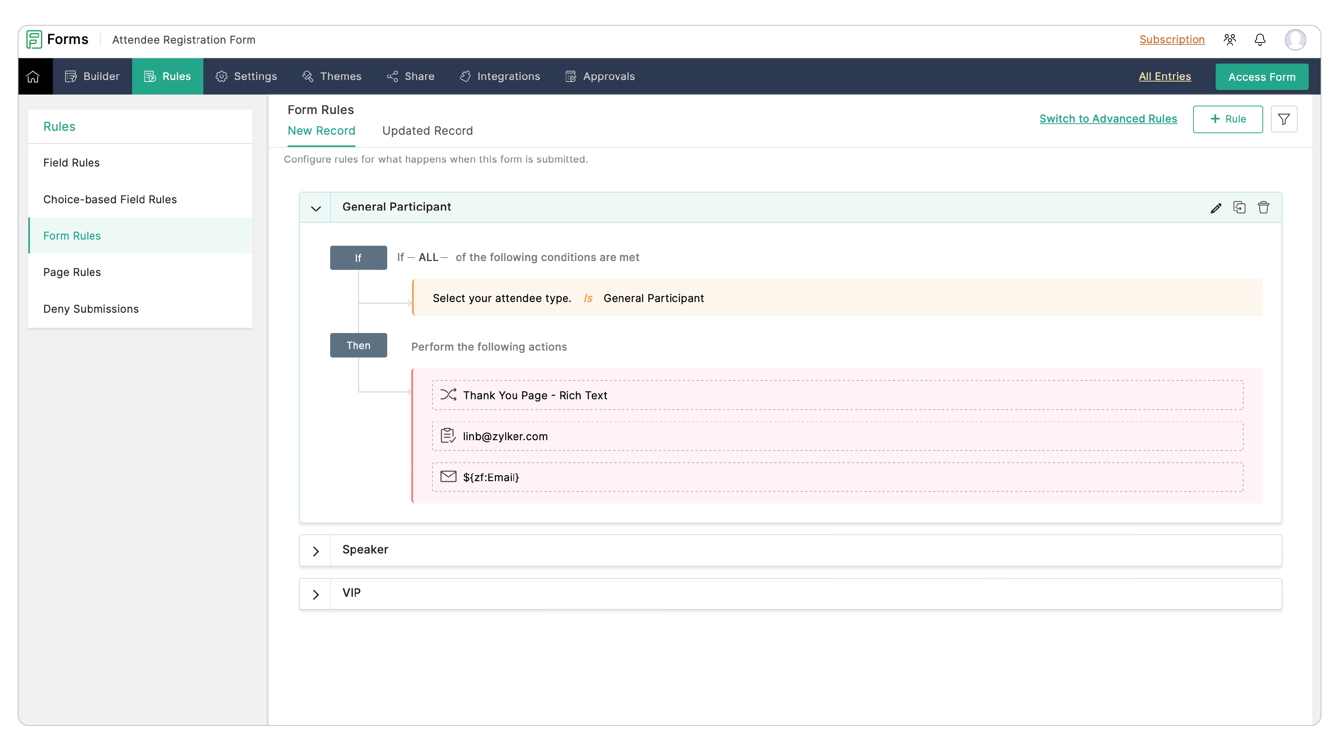Open the Settings tab
Viewport: 1339px width, 751px height.
(x=246, y=76)
